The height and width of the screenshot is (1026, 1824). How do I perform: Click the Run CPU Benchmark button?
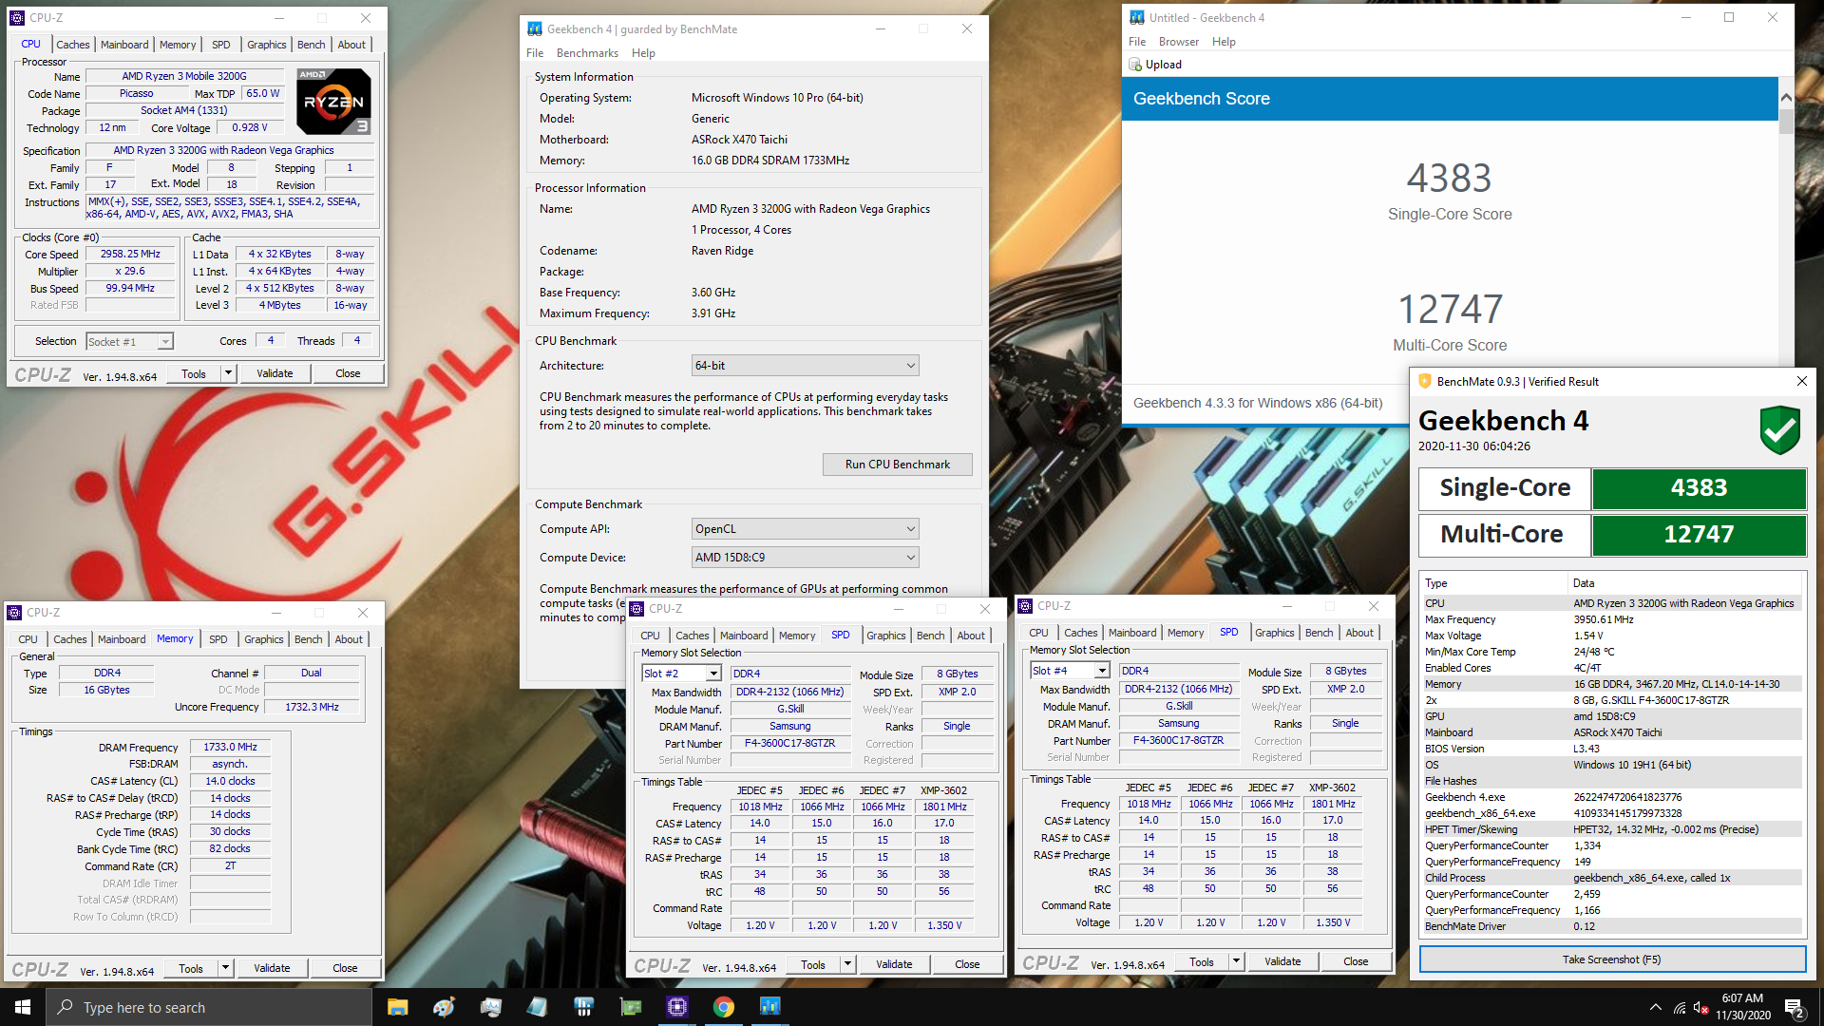point(897,465)
